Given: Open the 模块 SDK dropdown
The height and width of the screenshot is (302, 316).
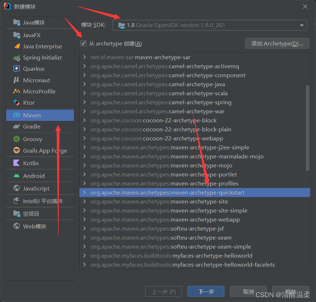Looking at the screenshot, I should click(x=209, y=25).
